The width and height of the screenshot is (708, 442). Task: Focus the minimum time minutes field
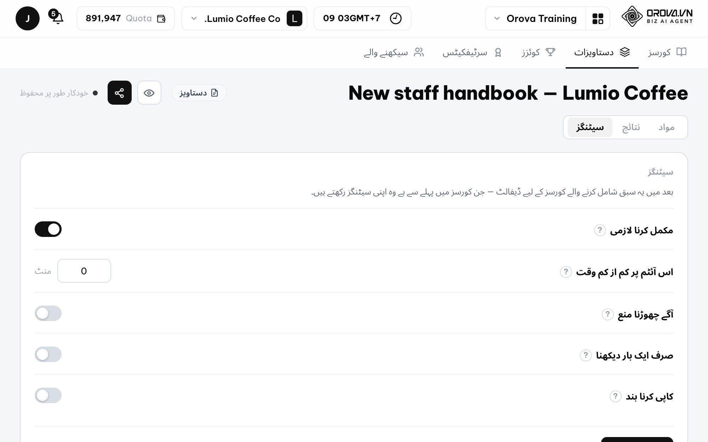pyautogui.click(x=84, y=271)
